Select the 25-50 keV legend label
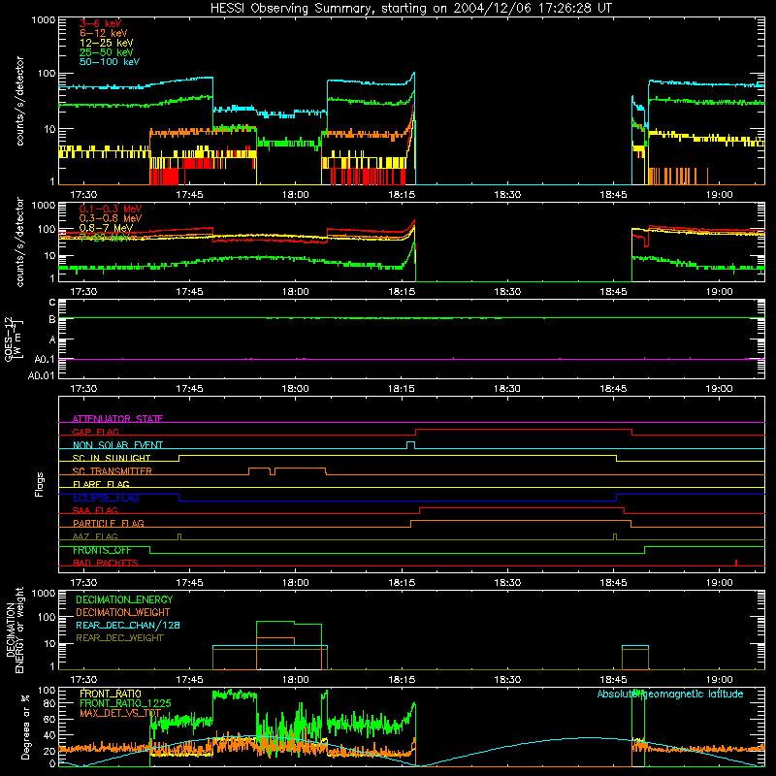 (107, 52)
